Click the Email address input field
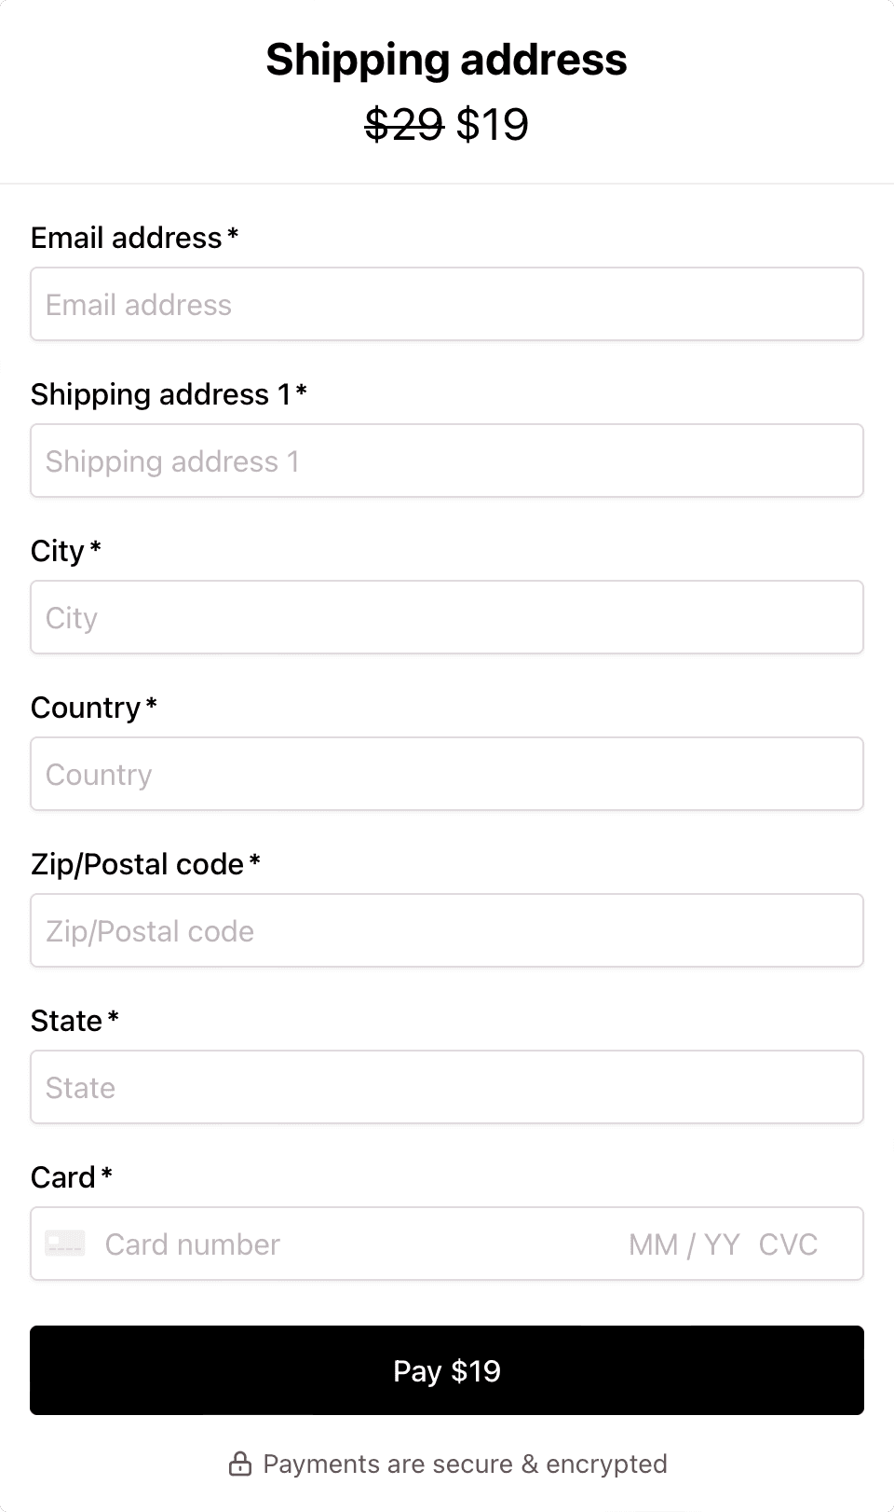The image size is (894, 1512). coord(447,304)
